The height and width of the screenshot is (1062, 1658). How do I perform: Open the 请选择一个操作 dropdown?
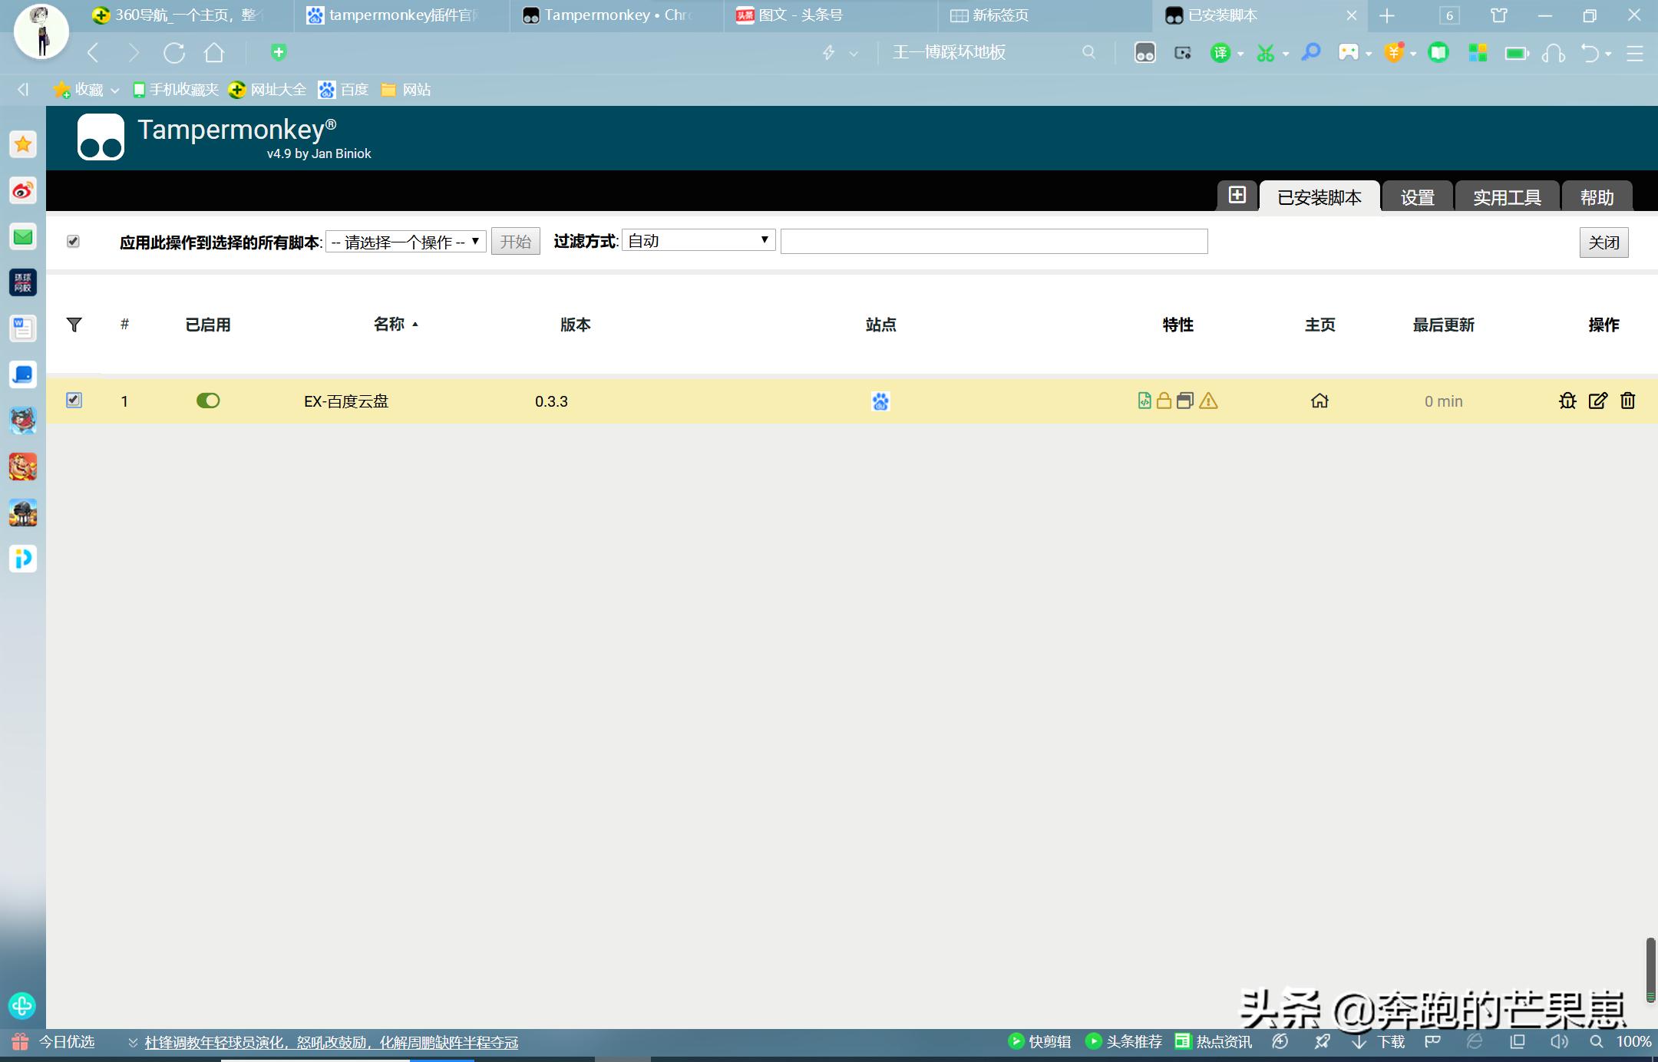pyautogui.click(x=405, y=240)
